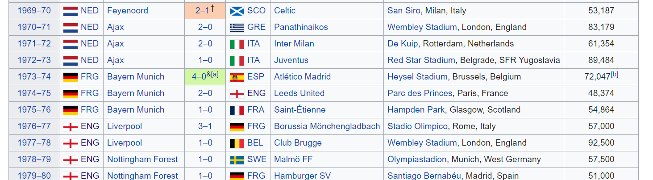The height and width of the screenshot is (180, 653).
Task: Click footnote [a] beside the 4–0 score
Action: click(215, 74)
